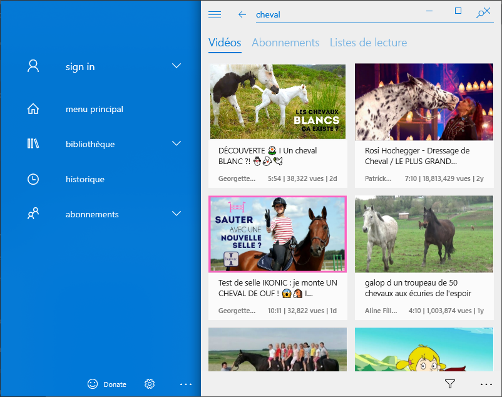Go to menu principal
502x397 pixels.
click(x=95, y=109)
